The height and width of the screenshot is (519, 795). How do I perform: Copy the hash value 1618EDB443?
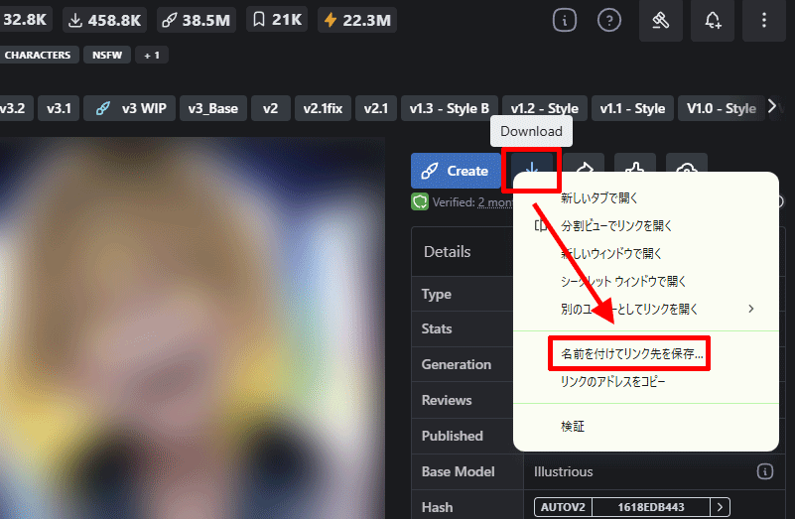coord(650,507)
